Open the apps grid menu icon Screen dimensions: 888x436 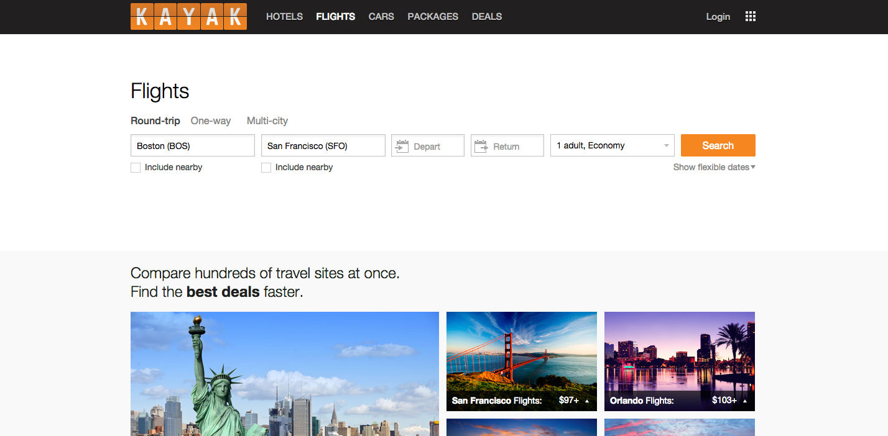point(750,17)
